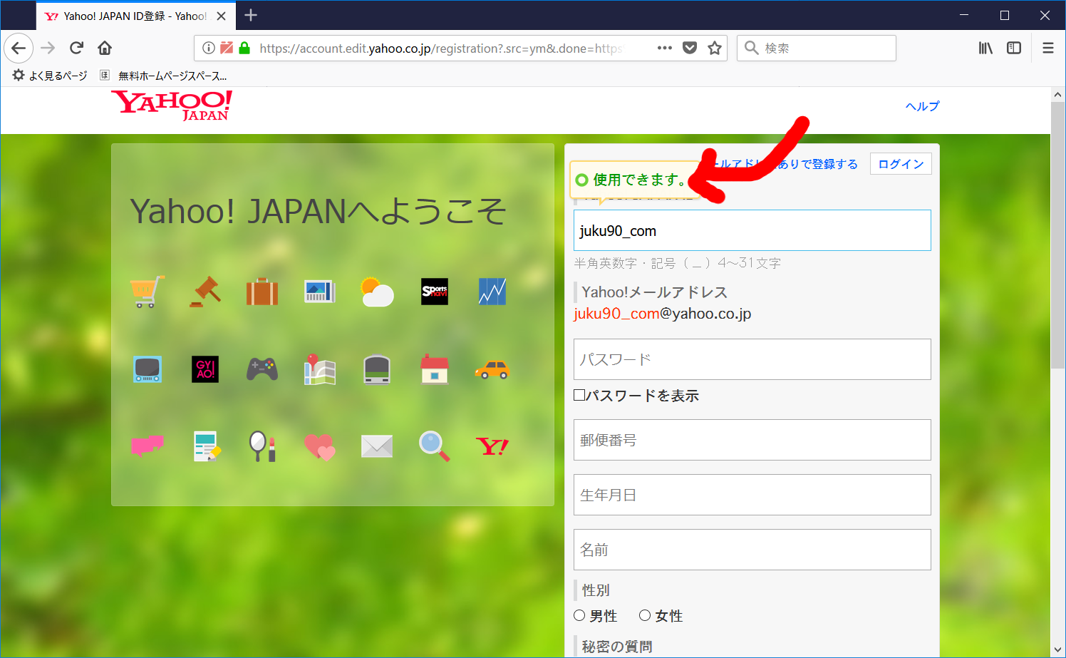
Task: Click the vertical scrollbar thumb
Action: [x=1057, y=235]
